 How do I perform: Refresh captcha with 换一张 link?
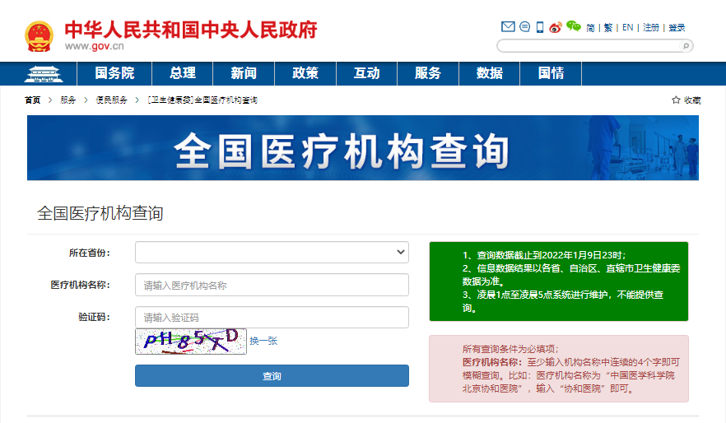point(263,341)
